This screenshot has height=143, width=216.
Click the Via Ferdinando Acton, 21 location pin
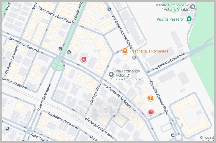pos(111,74)
